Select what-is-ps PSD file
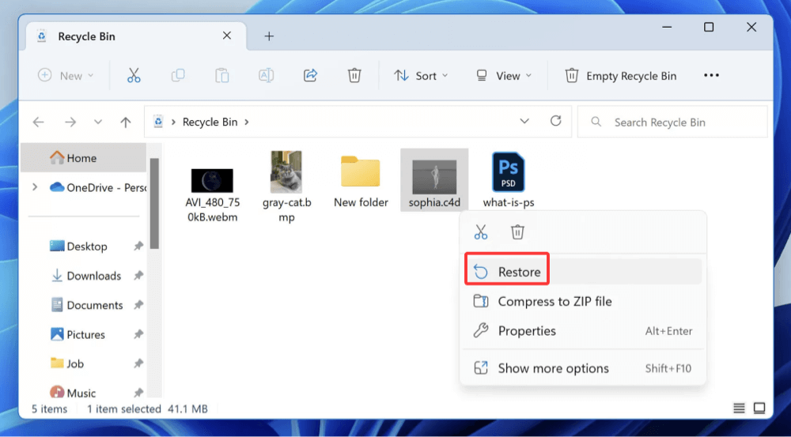791x437 pixels. [x=509, y=180]
